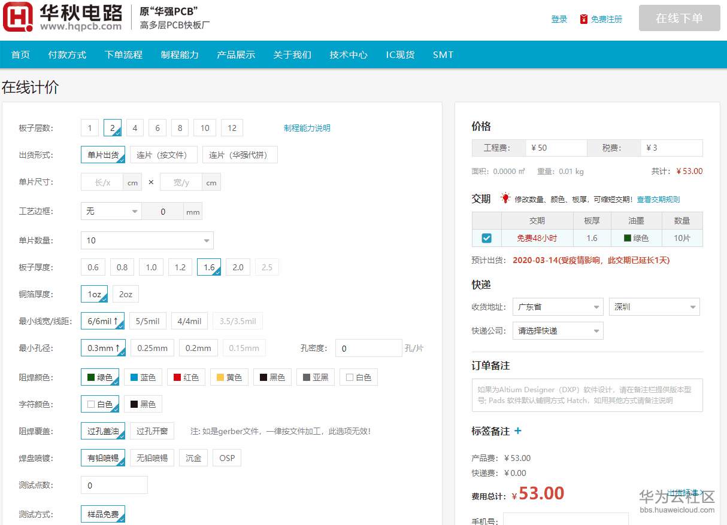Click the 工艺边框 mm value field
The height and width of the screenshot is (525, 727).
[x=163, y=211]
